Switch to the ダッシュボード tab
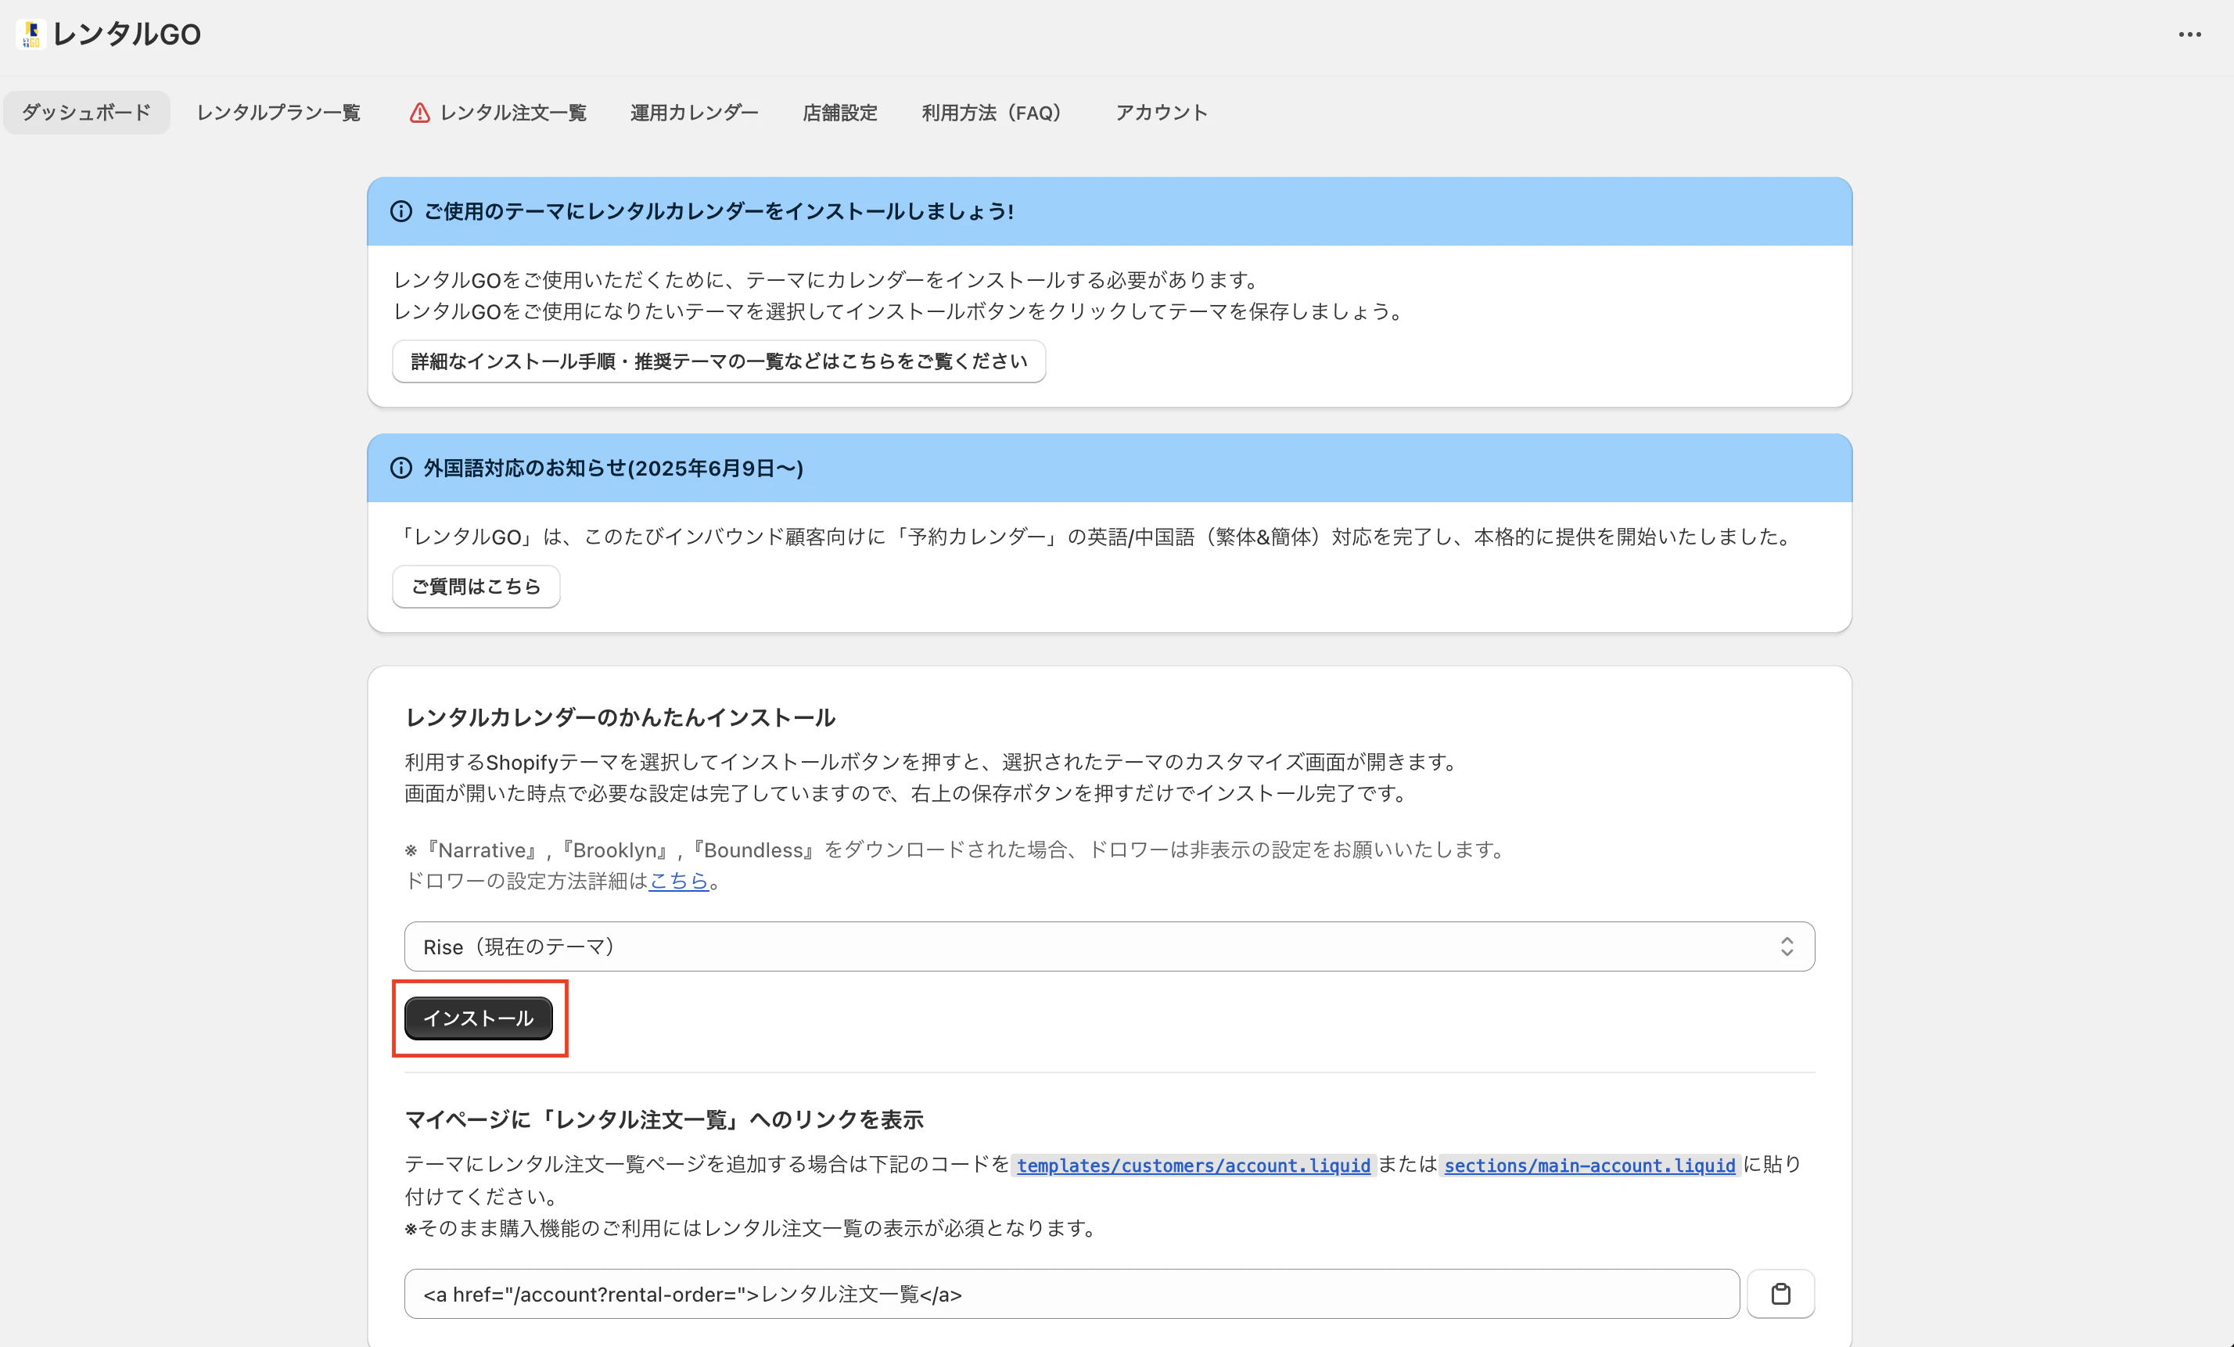 pyautogui.click(x=86, y=112)
